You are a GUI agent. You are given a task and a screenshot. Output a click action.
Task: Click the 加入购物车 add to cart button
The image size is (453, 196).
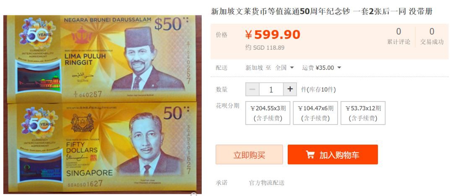point(333,155)
